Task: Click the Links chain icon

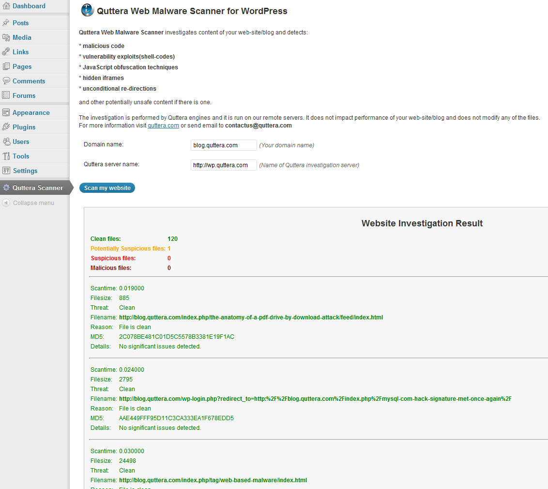Action: [x=6, y=52]
